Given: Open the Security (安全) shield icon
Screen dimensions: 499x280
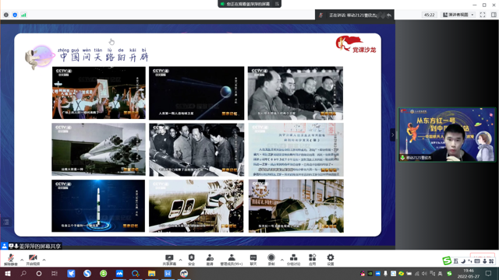Looking at the screenshot, I should 191,260.
